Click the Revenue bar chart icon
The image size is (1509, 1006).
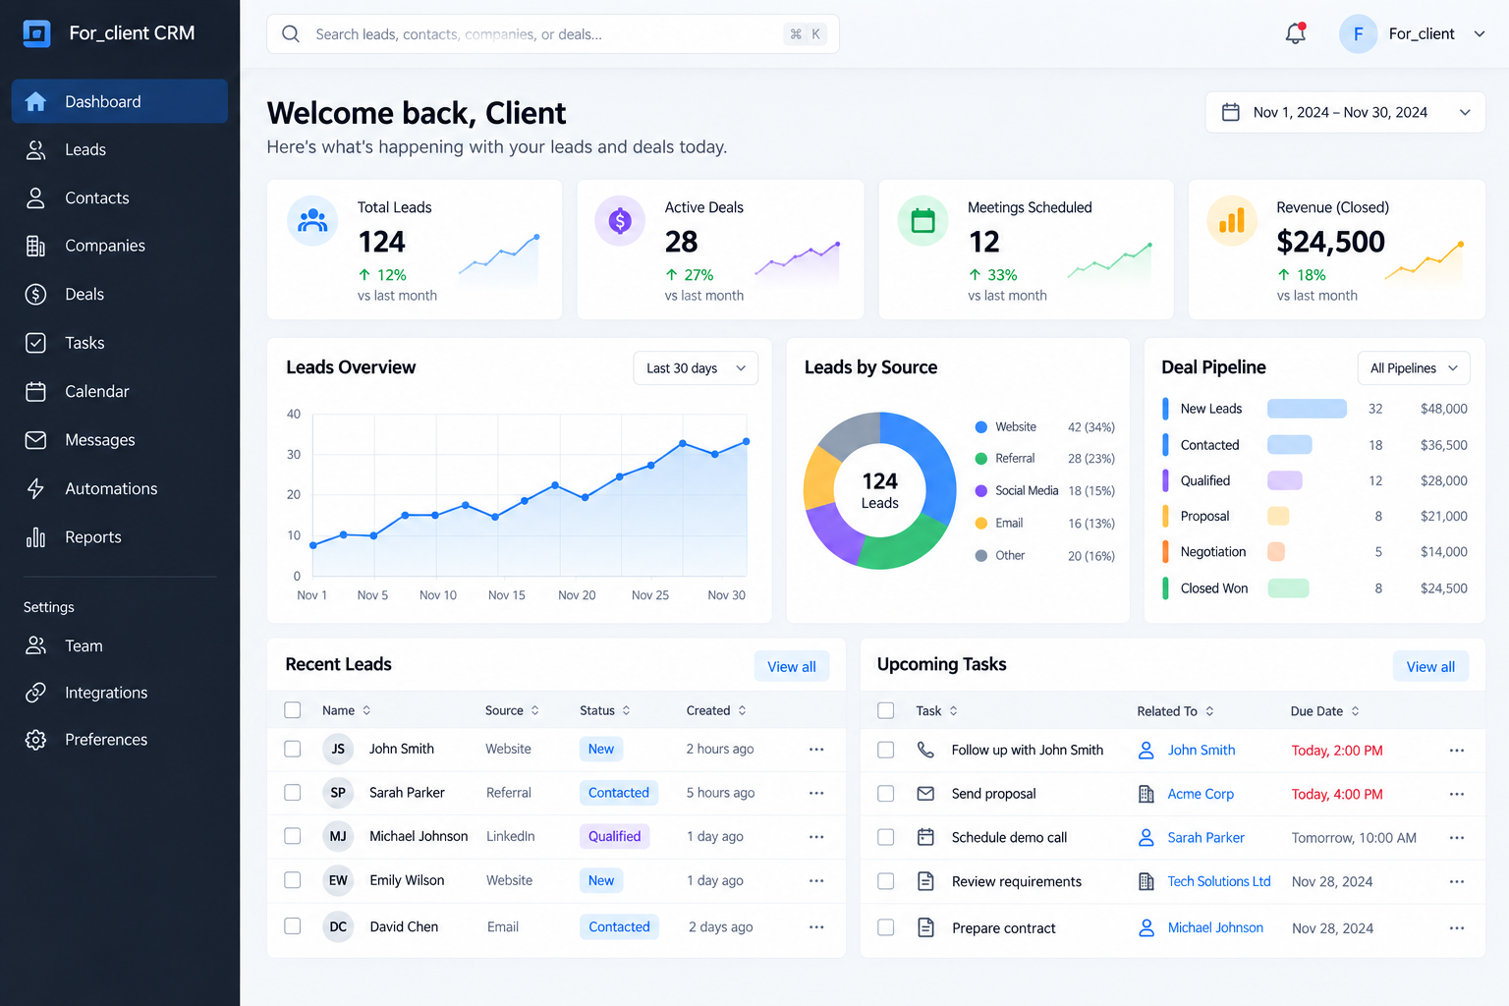coord(1232,220)
